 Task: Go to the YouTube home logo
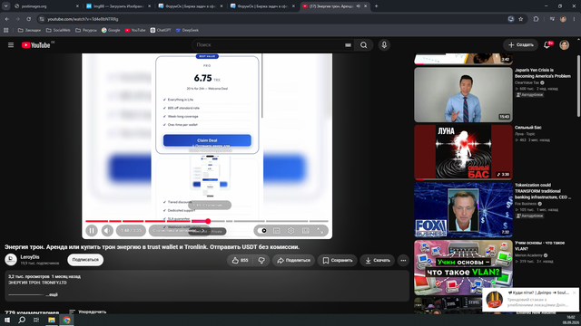[36, 45]
